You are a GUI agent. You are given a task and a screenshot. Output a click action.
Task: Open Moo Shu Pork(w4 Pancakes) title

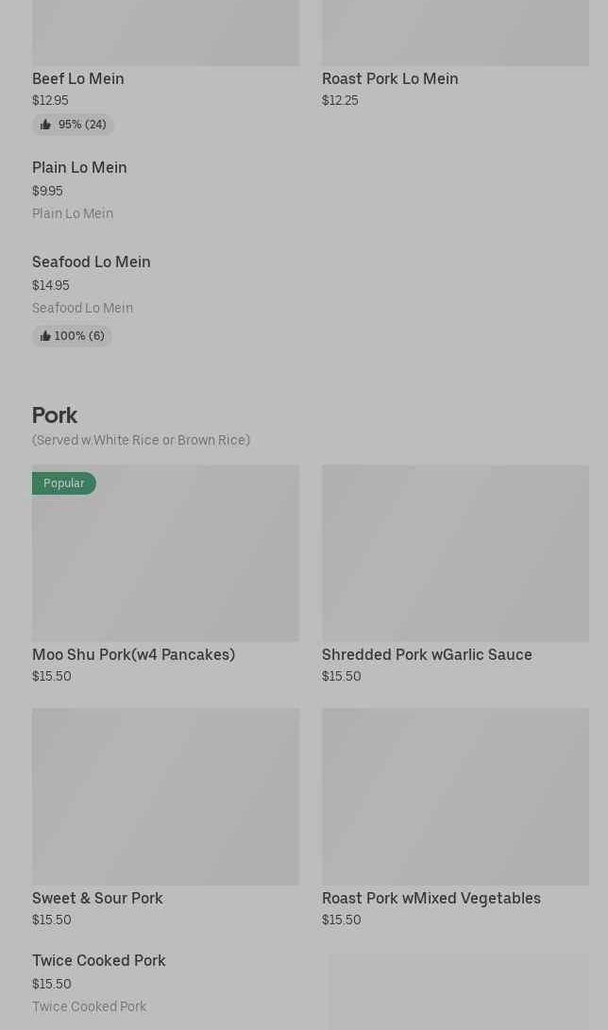(133, 654)
